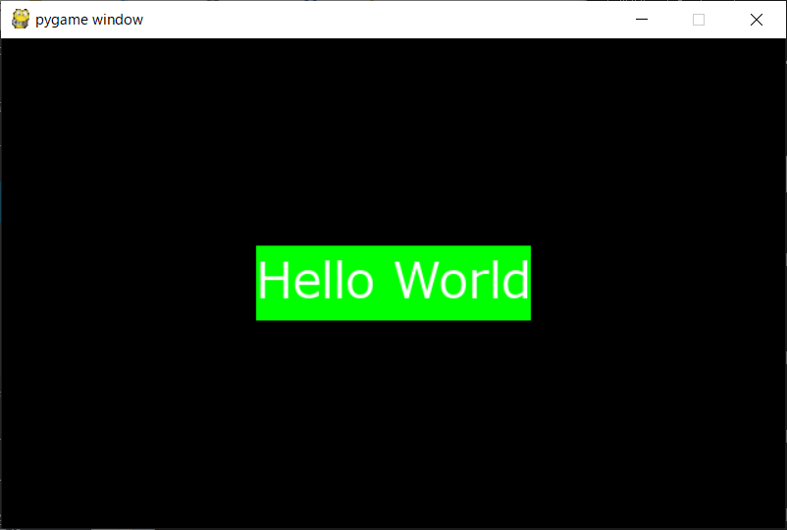Click the disabled maximize button

(x=699, y=20)
